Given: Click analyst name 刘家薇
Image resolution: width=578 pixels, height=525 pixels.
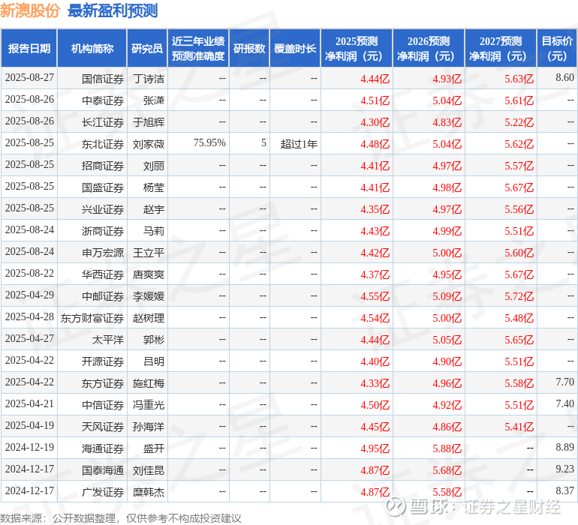Looking at the screenshot, I should coord(149,144).
